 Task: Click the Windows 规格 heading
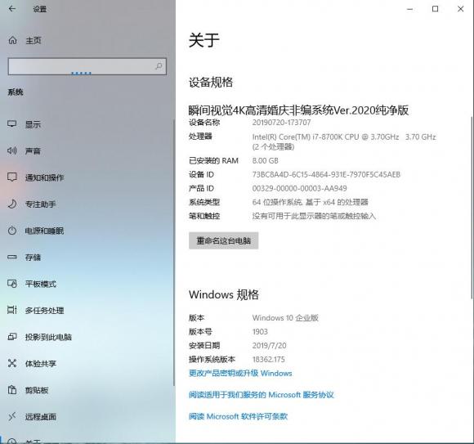coord(224,294)
